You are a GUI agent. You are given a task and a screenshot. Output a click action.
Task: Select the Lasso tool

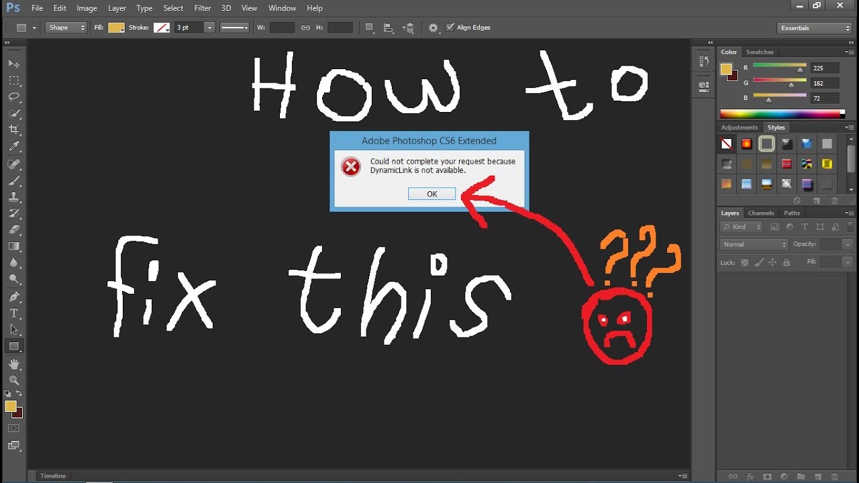[x=13, y=97]
